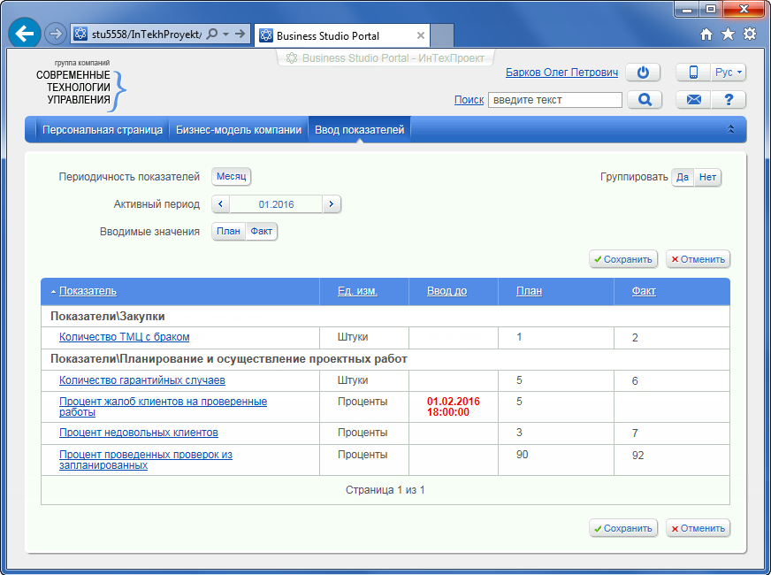Set grouping toggle to Да
The width and height of the screenshot is (771, 575).
pyautogui.click(x=683, y=177)
